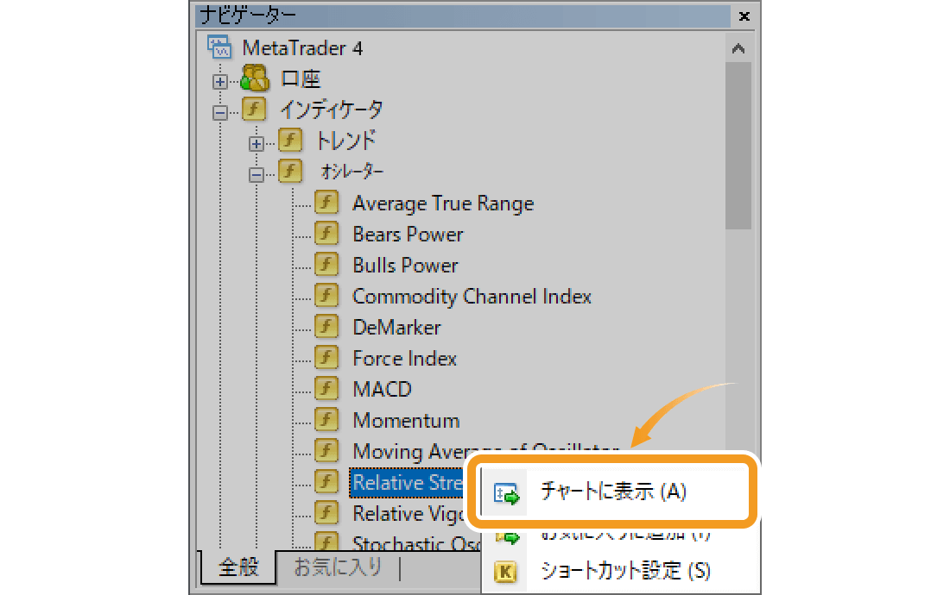Expand the トレンド tree node
Viewport: 950px width, 595px height.
[x=256, y=143]
